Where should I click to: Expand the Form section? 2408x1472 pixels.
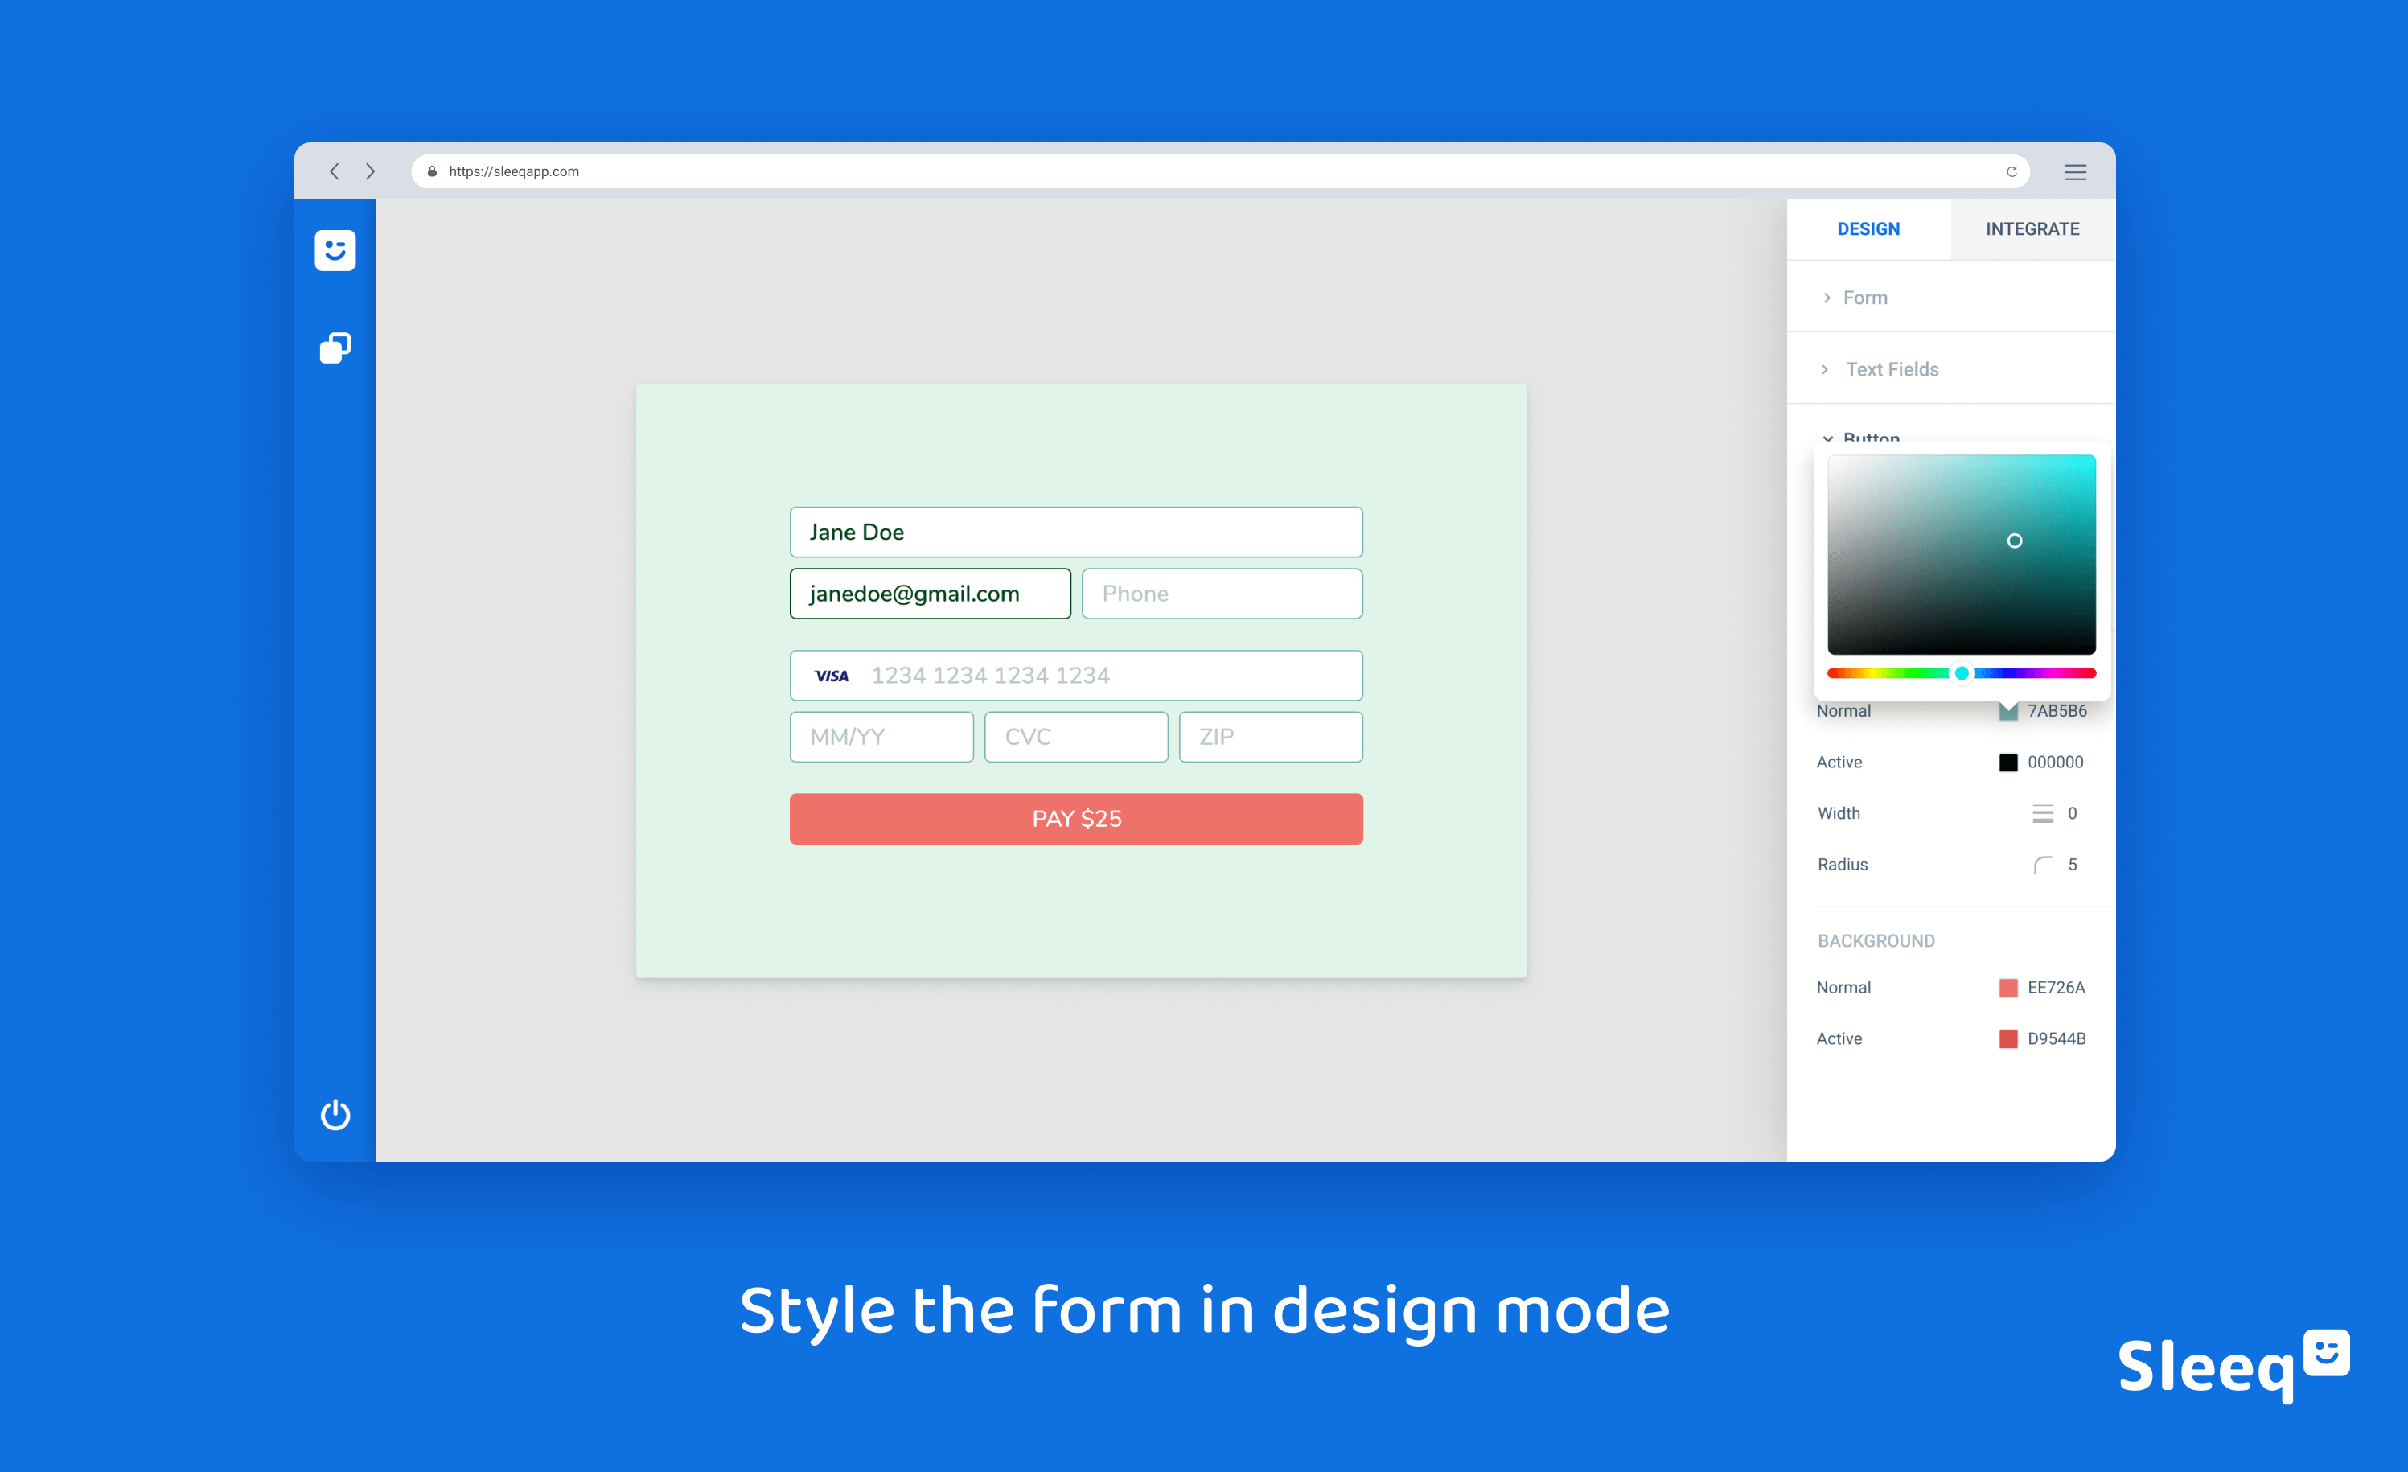click(x=1864, y=297)
